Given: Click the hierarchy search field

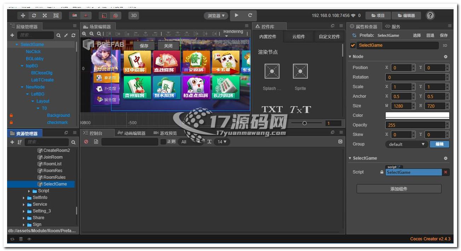Looking at the screenshot, I should (36, 35).
